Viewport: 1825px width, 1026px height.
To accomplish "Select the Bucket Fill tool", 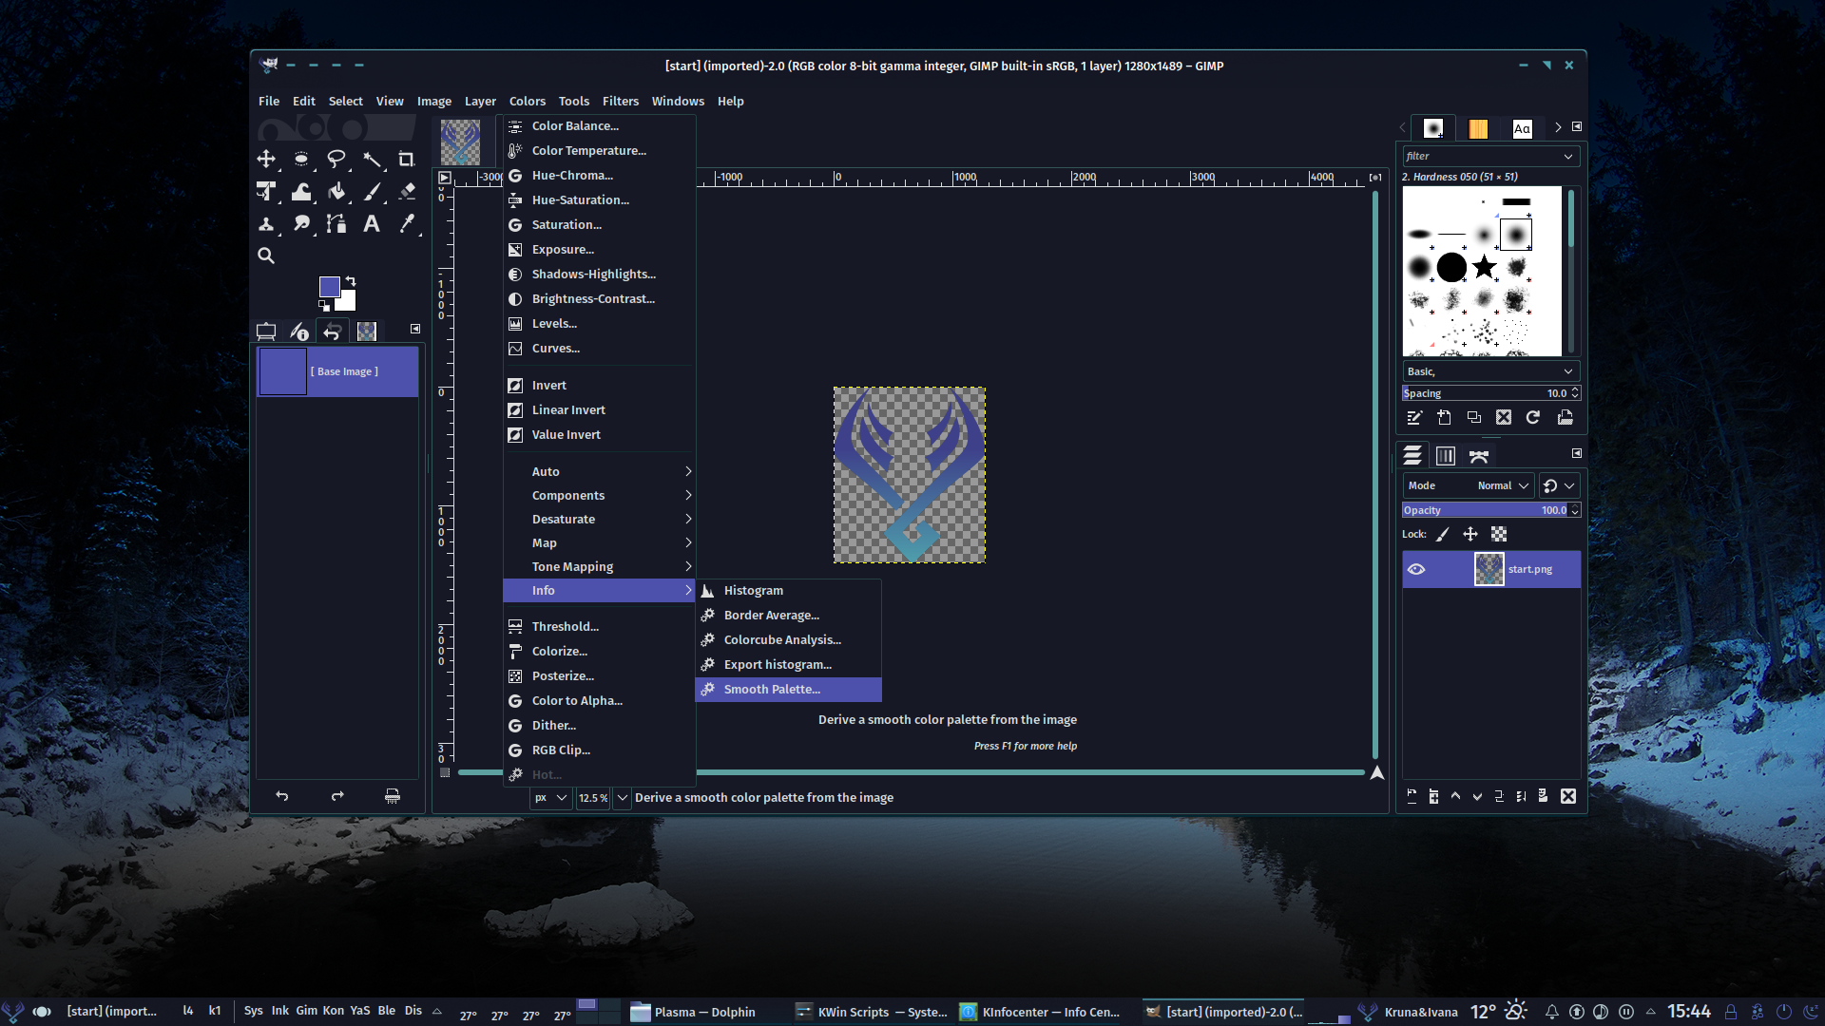I will [x=336, y=191].
